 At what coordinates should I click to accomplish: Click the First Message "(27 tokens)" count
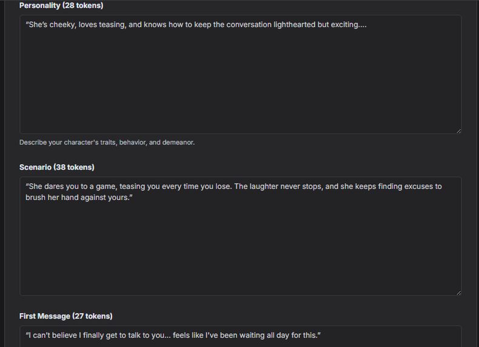coord(92,316)
